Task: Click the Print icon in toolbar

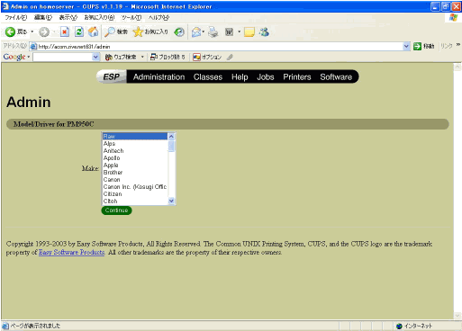Action: (x=213, y=31)
